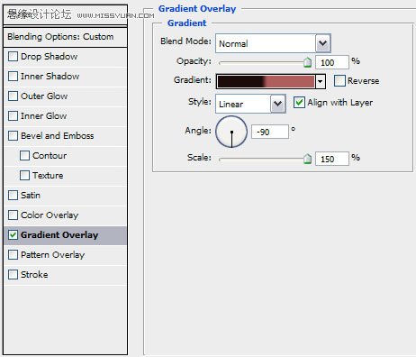Toggle the Reverse gradient checkbox
The image size is (416, 357).
[x=339, y=80]
